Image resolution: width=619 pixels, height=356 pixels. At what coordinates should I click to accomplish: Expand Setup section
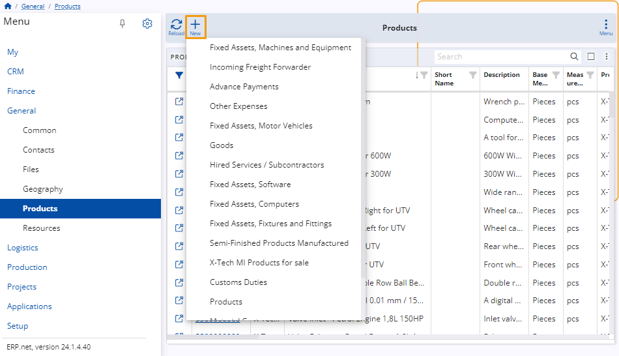(x=18, y=326)
